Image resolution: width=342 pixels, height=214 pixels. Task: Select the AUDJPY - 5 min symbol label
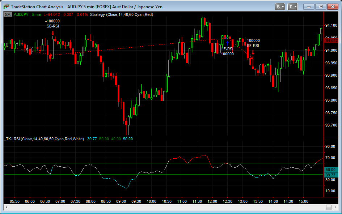[28, 14]
